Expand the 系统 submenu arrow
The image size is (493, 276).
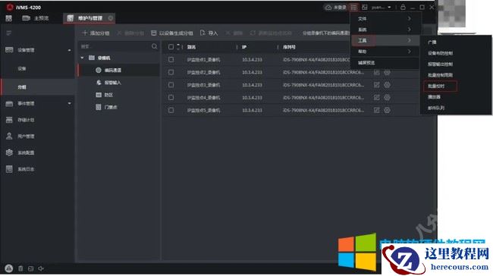point(409,30)
